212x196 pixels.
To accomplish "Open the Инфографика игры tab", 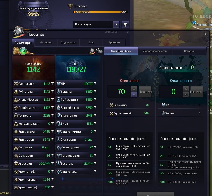I will click(x=155, y=51).
